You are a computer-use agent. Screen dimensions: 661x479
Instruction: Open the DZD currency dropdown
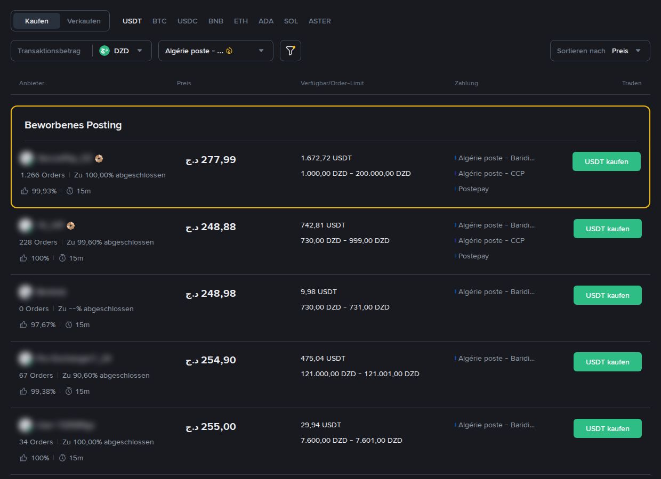pyautogui.click(x=122, y=51)
